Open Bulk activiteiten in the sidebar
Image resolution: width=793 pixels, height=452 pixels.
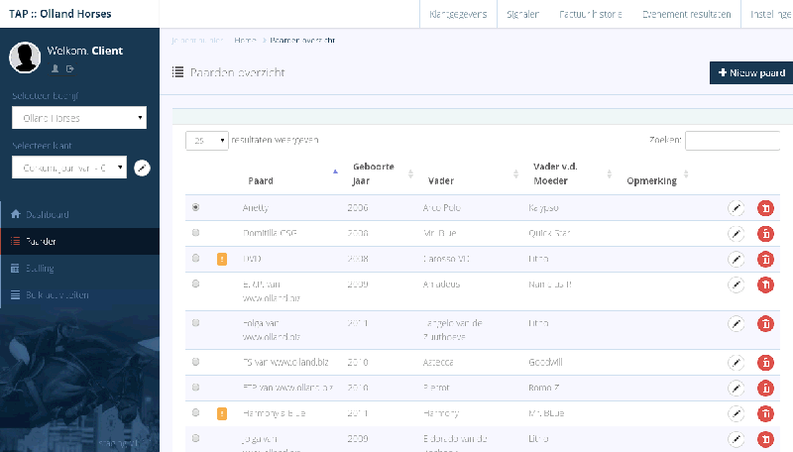80,294
